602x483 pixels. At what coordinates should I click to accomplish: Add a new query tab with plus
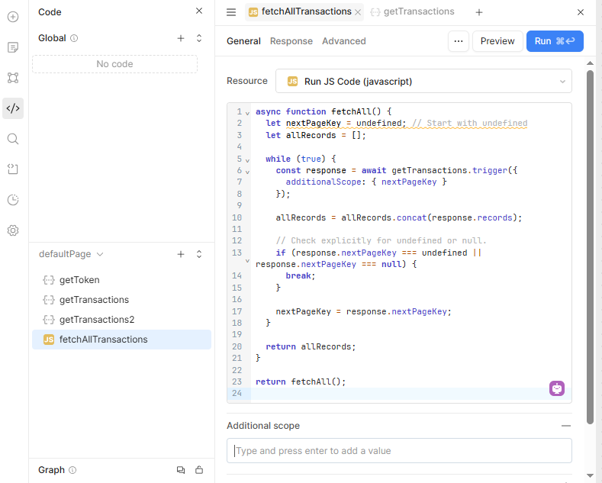[478, 12]
